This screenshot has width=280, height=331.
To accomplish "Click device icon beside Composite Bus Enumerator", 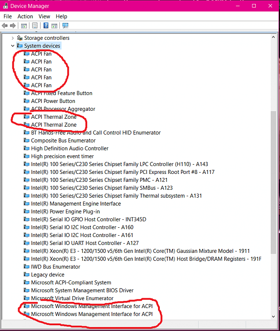I will click(26, 140).
